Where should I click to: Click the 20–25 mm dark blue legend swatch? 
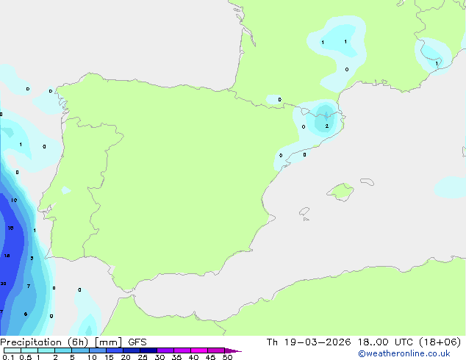[x=132, y=350]
